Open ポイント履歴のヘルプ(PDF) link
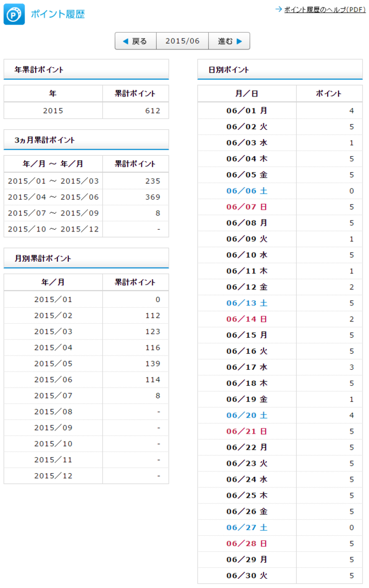Viewport: 369px width, 588px height. click(325, 9)
